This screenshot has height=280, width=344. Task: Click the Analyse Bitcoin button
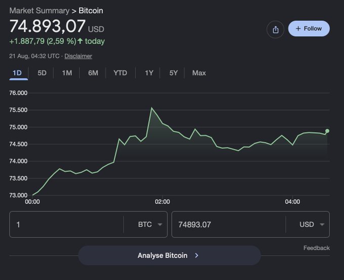pos(169,255)
